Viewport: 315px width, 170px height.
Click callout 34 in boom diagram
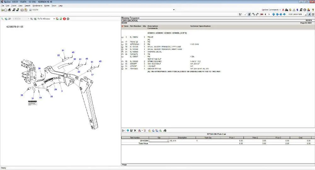click(x=41, y=98)
